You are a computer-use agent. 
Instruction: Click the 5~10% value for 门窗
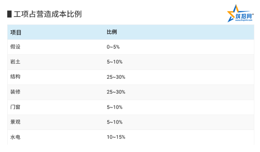point(114,107)
